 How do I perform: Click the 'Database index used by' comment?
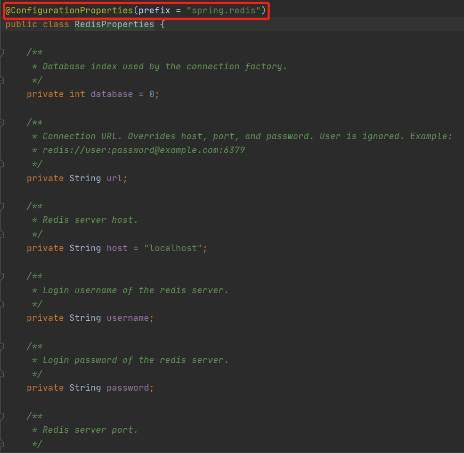tap(165, 66)
